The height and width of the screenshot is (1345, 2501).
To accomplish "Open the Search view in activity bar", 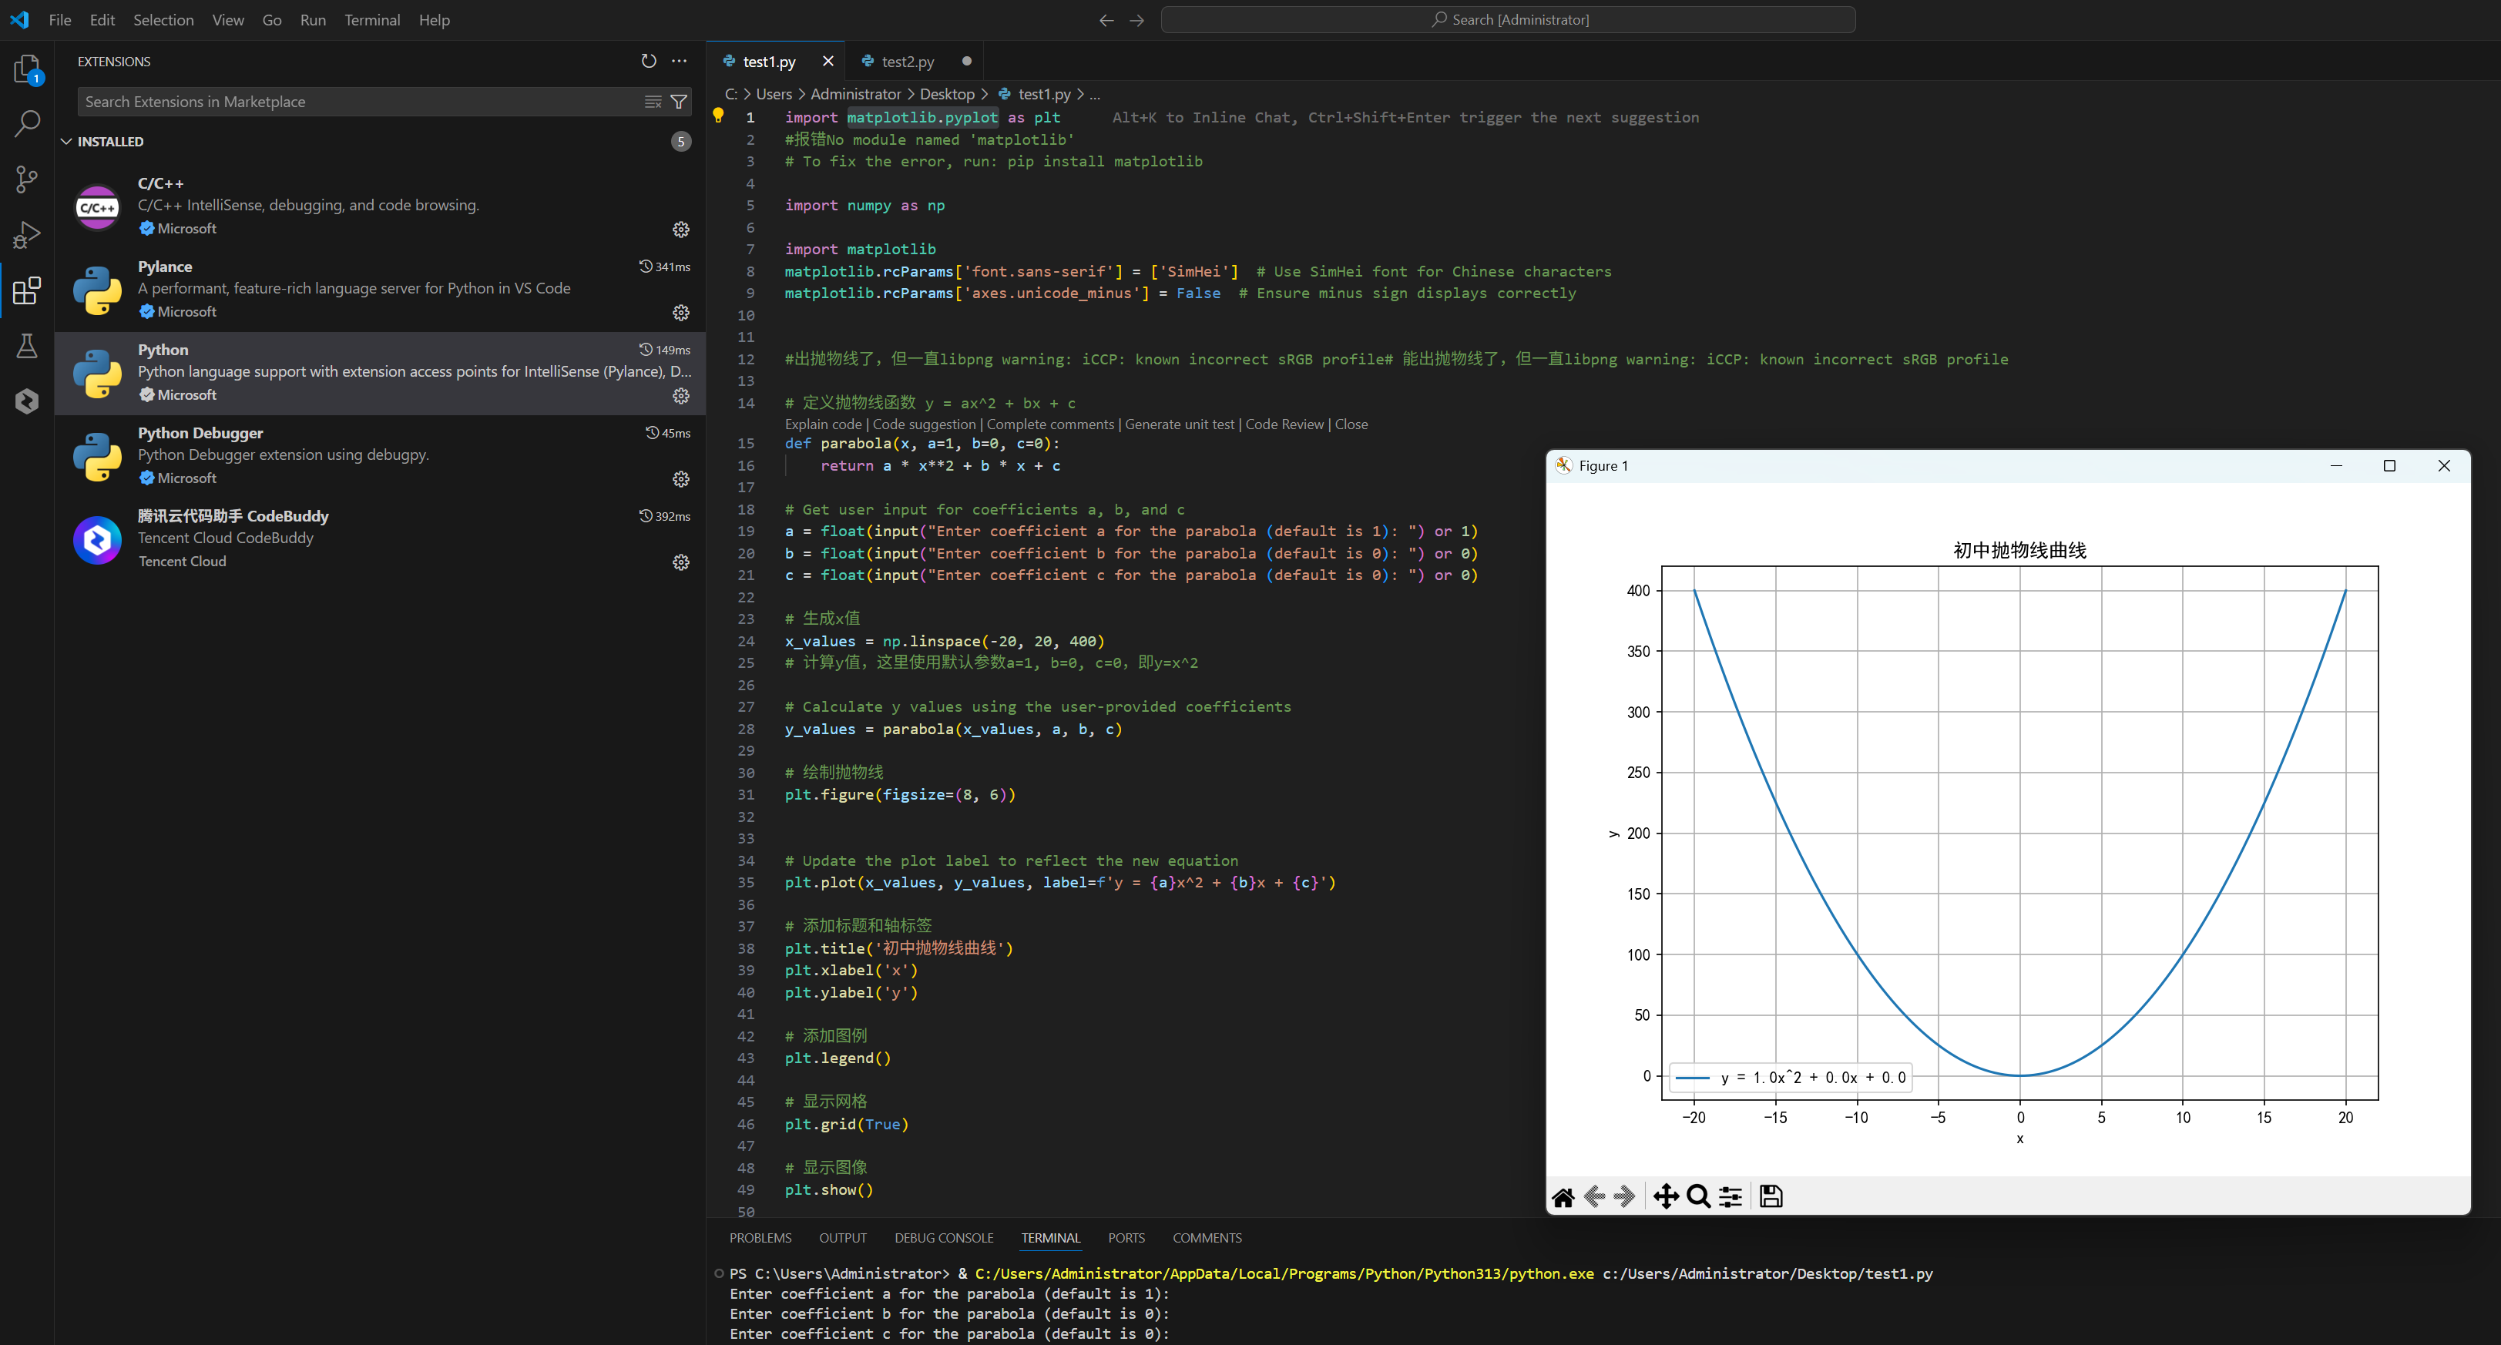I will 27,123.
